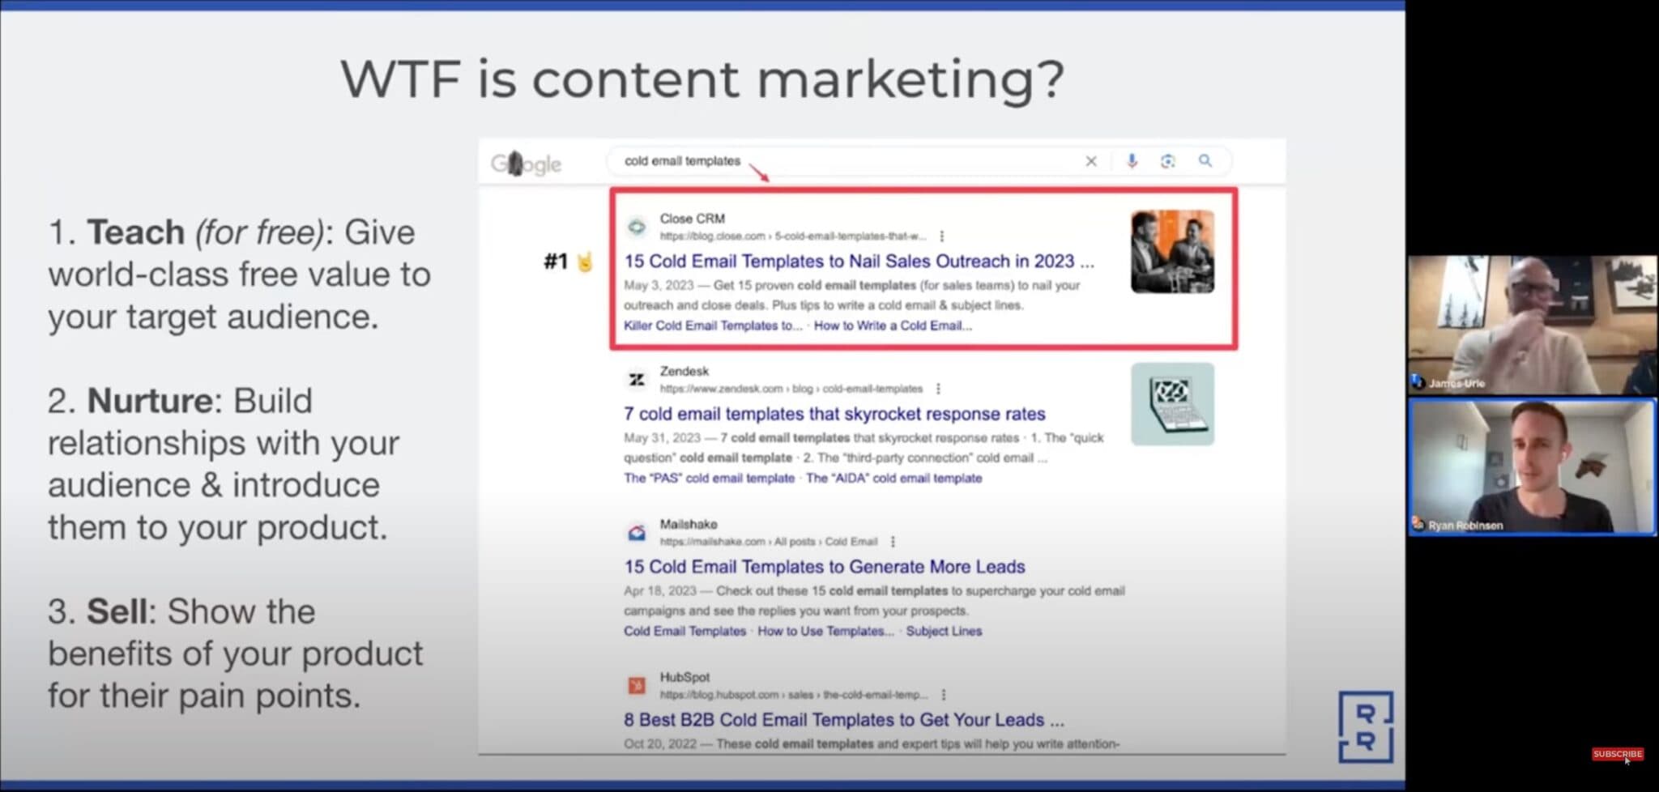Screen dimensions: 1659x792
Task: Click the Mailshake favicon
Action: 637,532
